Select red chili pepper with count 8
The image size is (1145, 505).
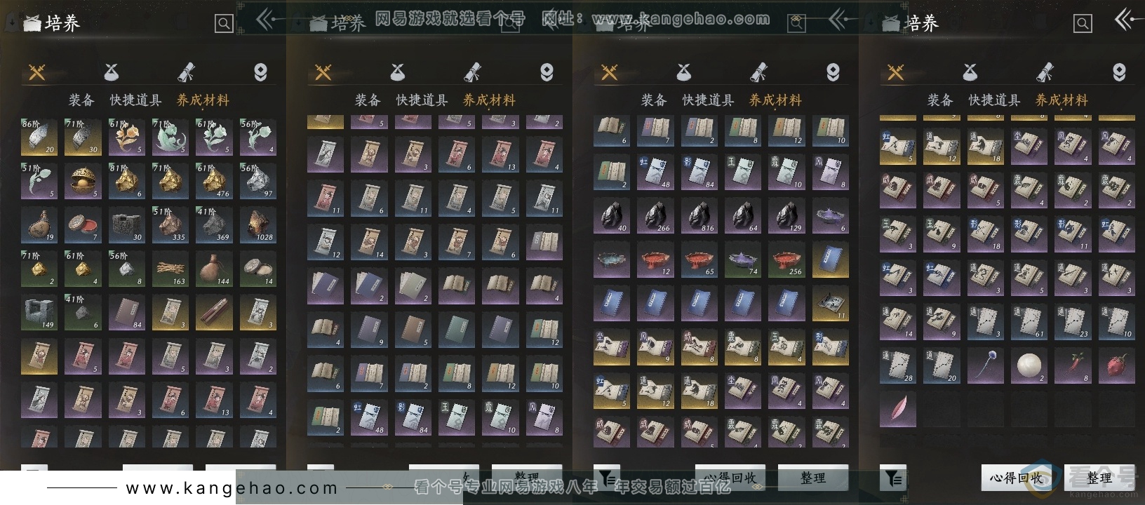point(1073,365)
